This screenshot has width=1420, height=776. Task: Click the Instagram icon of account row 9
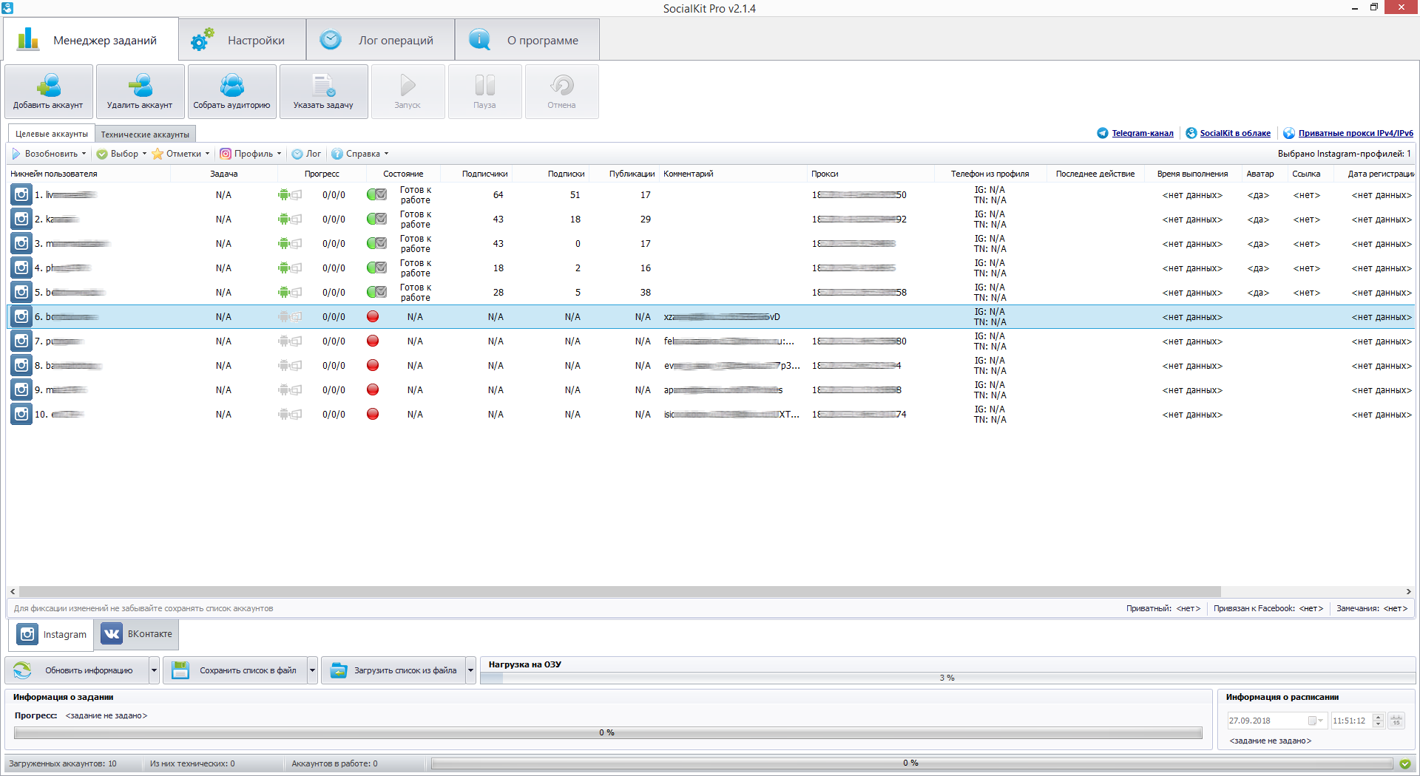pyautogui.click(x=21, y=389)
